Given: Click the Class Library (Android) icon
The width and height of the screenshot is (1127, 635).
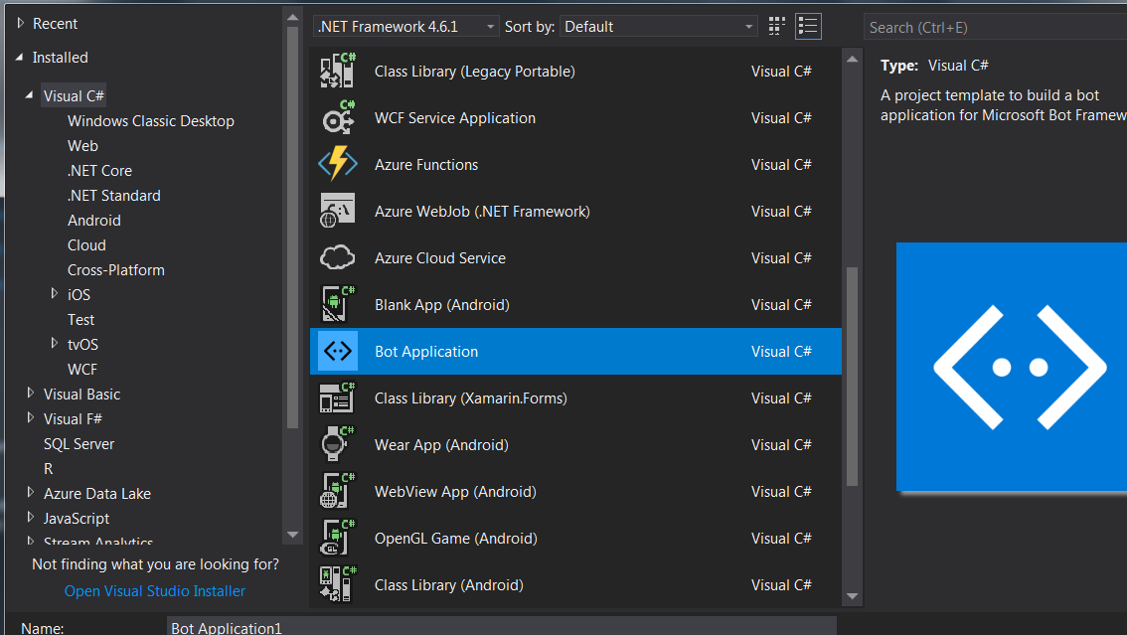Looking at the screenshot, I should pos(337,584).
